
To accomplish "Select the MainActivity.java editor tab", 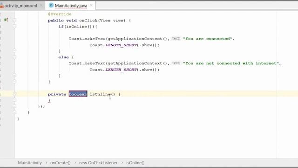I will (x=71, y=6).
